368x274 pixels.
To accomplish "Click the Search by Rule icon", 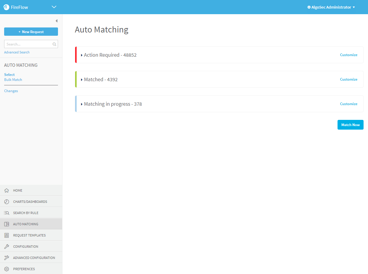I will click(x=7, y=213).
